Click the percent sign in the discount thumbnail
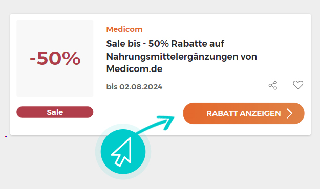The width and height of the screenshot is (320, 189). tap(71, 58)
